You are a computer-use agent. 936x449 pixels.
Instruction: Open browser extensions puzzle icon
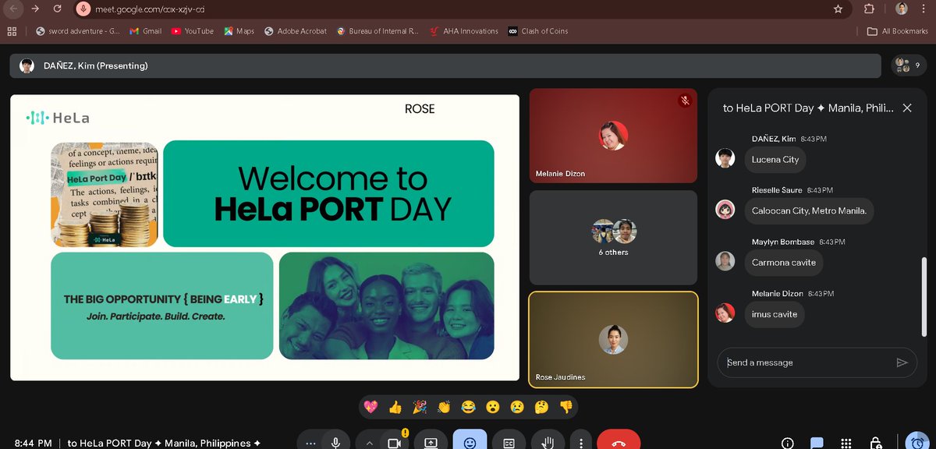[x=869, y=9]
